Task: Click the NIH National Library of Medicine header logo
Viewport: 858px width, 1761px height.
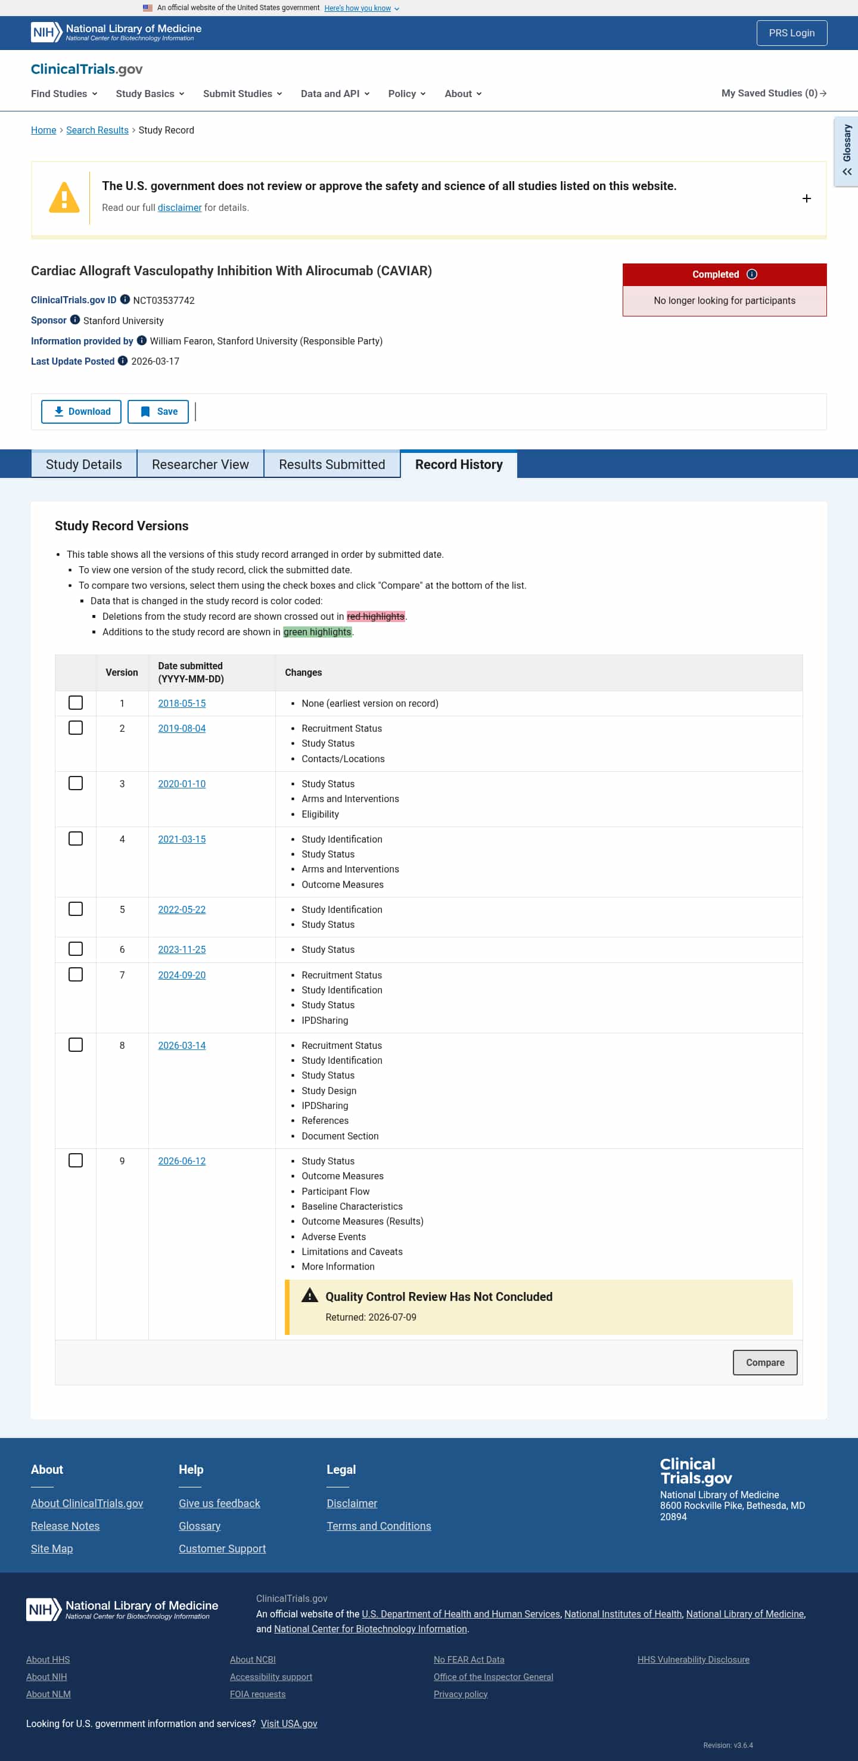Action: (x=116, y=33)
